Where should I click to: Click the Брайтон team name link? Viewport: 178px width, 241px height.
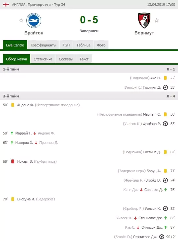point(34,33)
